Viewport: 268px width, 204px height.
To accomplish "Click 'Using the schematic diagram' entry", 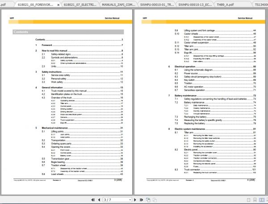I will (x=215, y=70).
